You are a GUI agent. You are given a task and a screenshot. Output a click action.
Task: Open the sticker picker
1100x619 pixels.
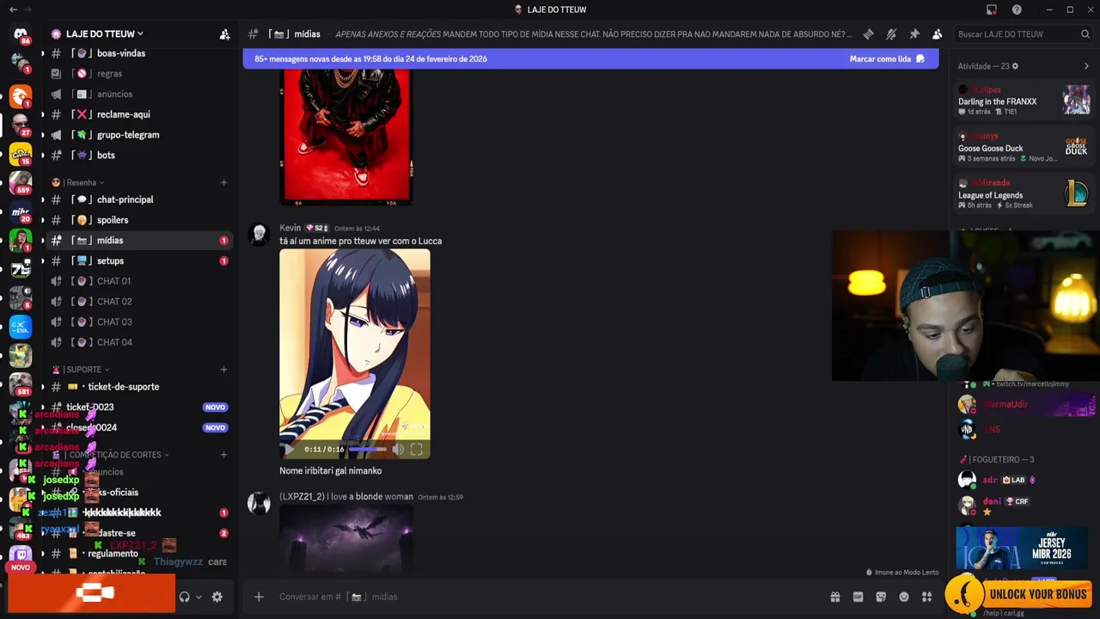881,597
